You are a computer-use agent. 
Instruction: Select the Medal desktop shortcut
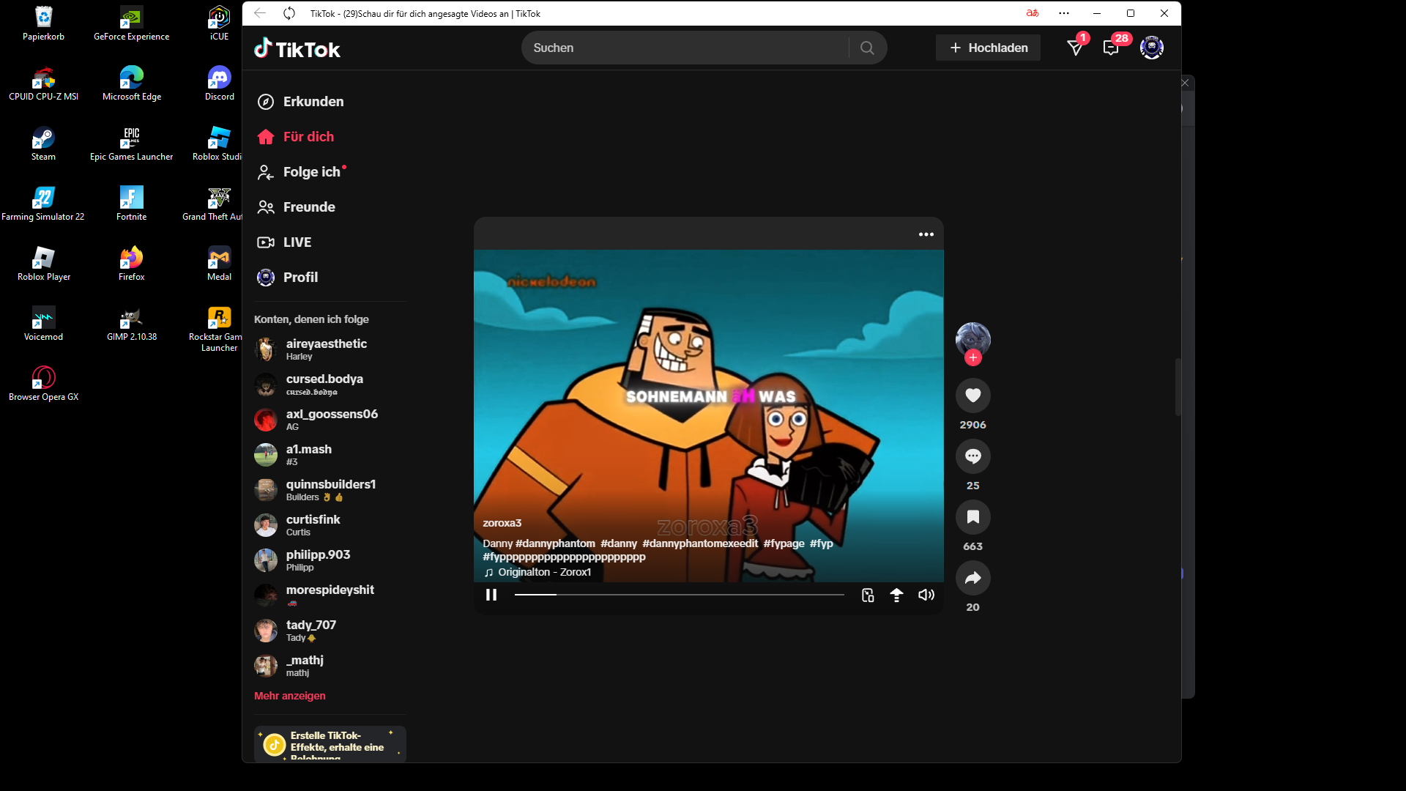pyautogui.click(x=220, y=264)
